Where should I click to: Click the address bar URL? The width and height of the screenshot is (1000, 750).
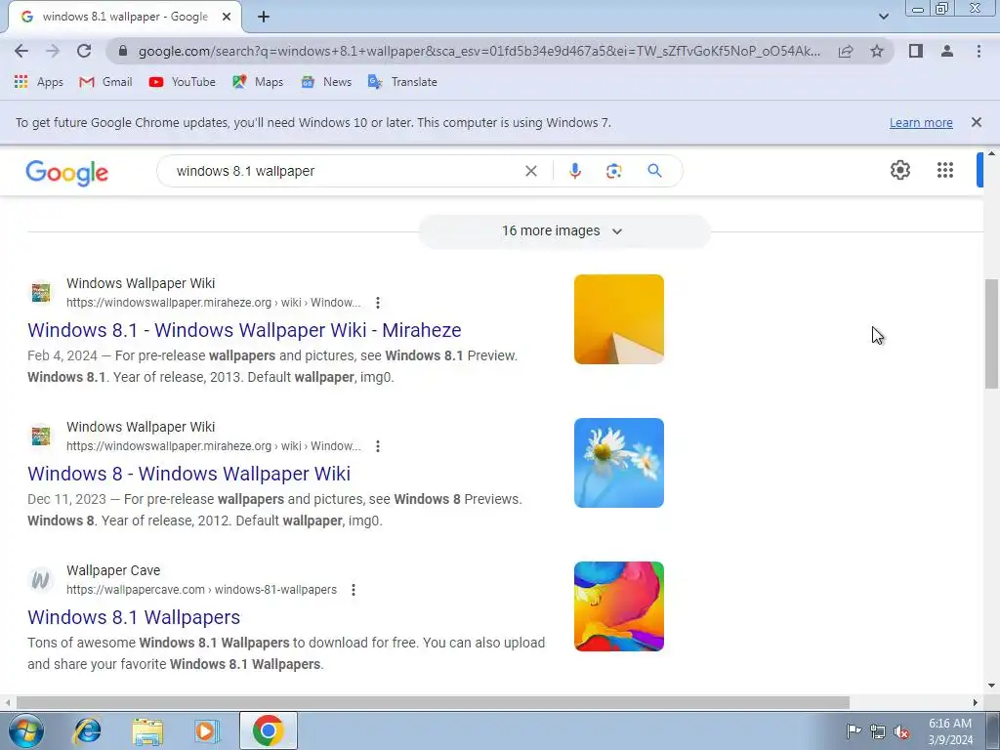(479, 51)
